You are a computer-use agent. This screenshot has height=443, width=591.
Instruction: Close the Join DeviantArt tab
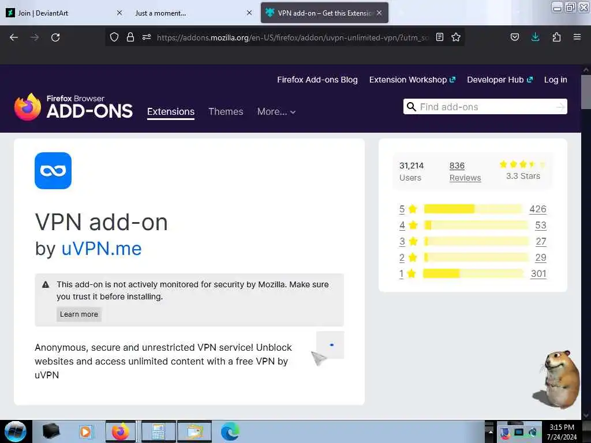119,13
